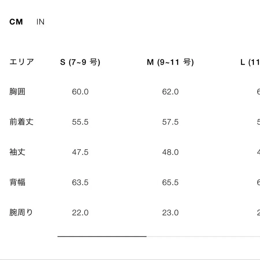Click the 60.0 chest value for size S
Screen dimensions: 260x260
tap(80, 92)
